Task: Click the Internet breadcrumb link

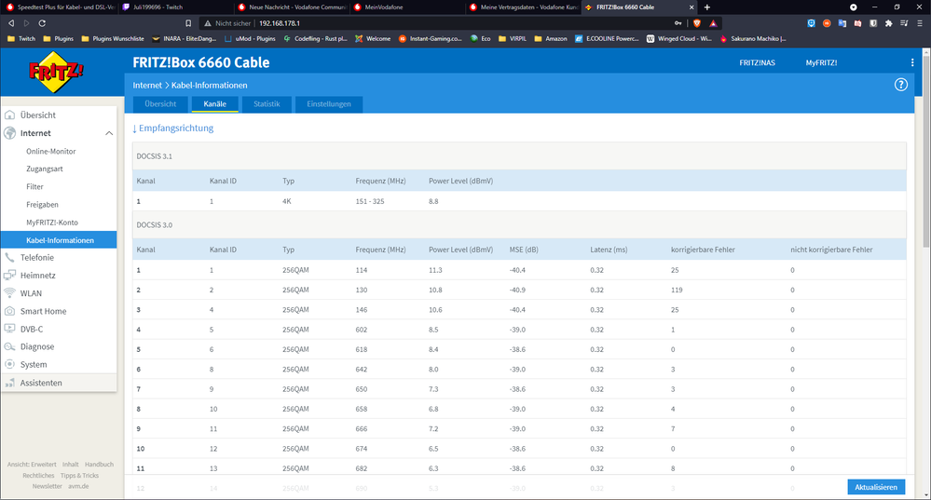Action: [x=147, y=86]
